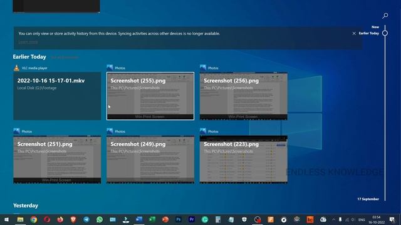401x225 pixels.
Task: Jump to Now on the timeline
Action: pos(375,27)
